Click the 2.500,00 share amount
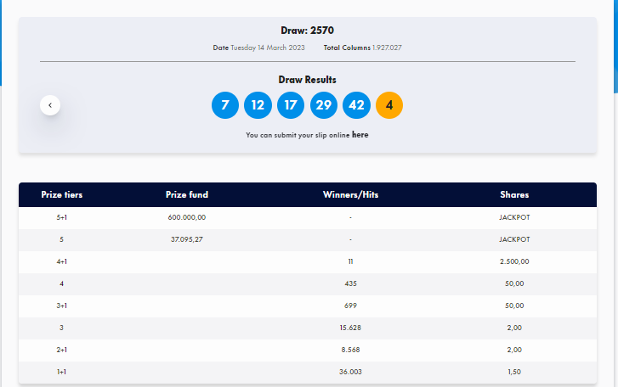Screen dimensions: 618x387 [x=514, y=261]
